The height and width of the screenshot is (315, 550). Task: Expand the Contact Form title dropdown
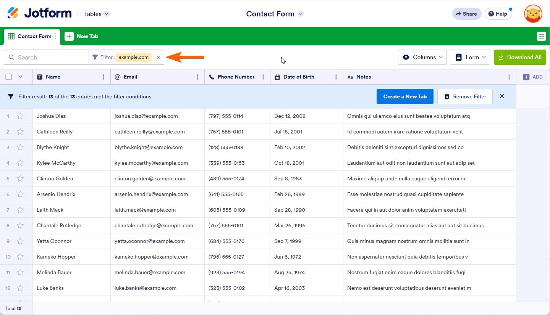301,14
